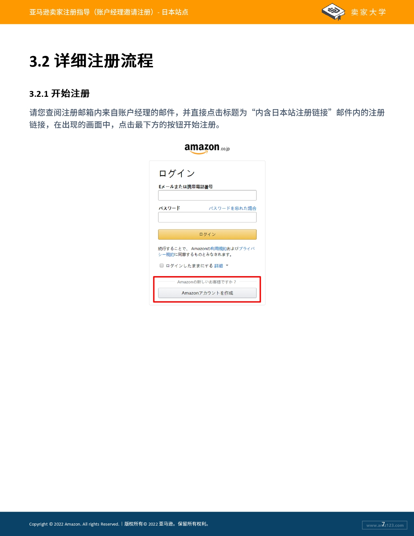Click the Amazonの新しいお客様ですか？ divider text
The width and height of the screenshot is (414, 536).
tap(207, 282)
